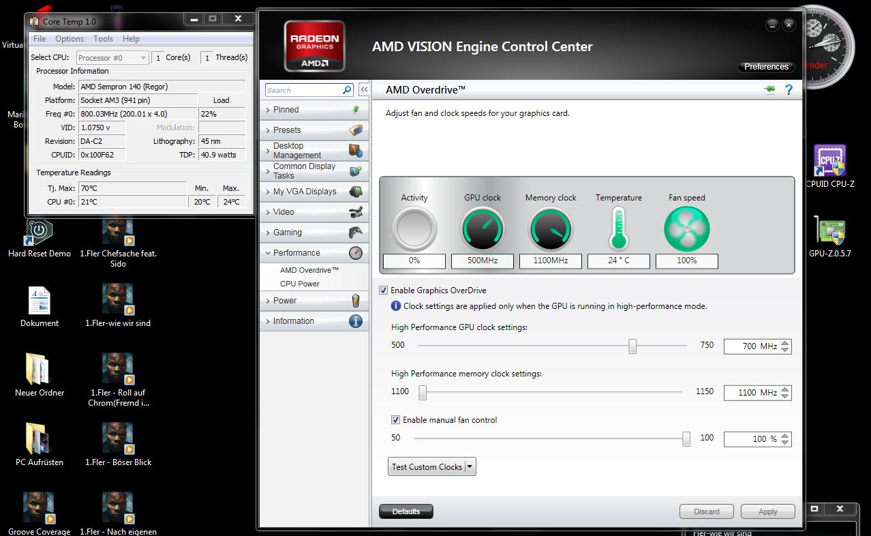Click the Presets category icon
The width and height of the screenshot is (871, 536).
pyautogui.click(x=355, y=130)
